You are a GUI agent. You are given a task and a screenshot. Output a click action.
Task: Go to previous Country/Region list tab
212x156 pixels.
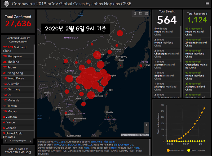6,141
